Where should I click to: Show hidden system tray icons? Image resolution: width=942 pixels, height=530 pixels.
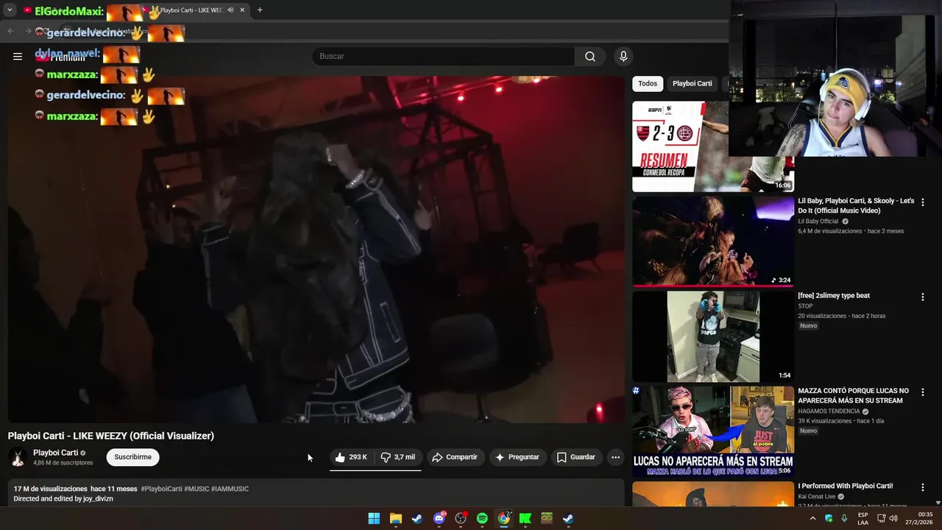click(812, 518)
